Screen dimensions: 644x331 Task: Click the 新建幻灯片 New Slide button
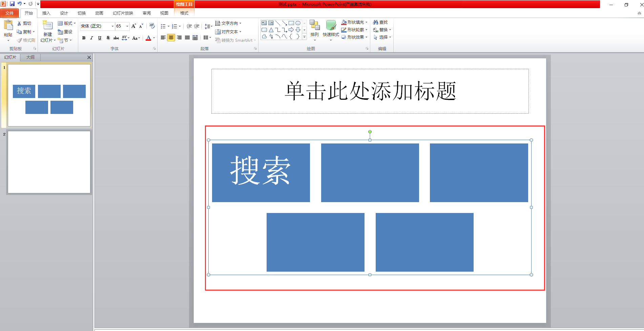click(x=48, y=31)
